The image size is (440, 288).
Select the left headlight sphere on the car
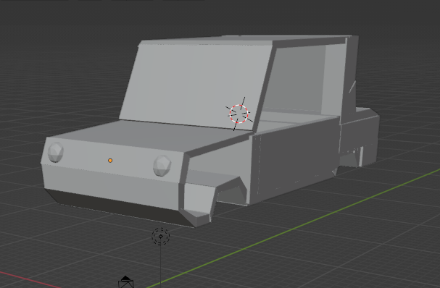pyautogui.click(x=56, y=152)
